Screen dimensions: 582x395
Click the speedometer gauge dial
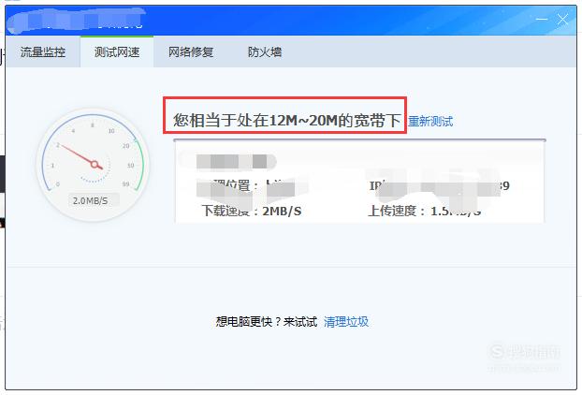(x=93, y=165)
